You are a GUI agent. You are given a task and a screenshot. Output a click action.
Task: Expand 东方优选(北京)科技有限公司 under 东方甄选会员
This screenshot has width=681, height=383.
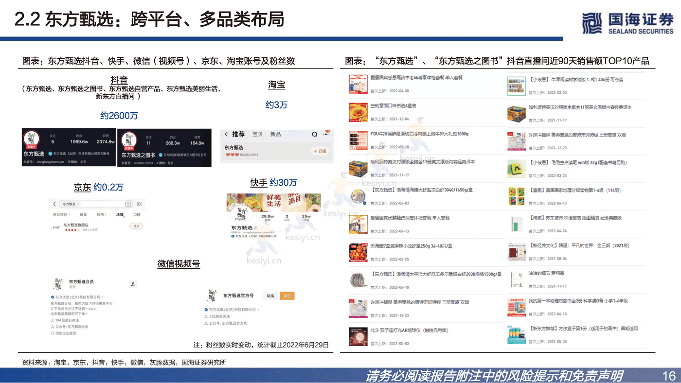(x=78, y=296)
